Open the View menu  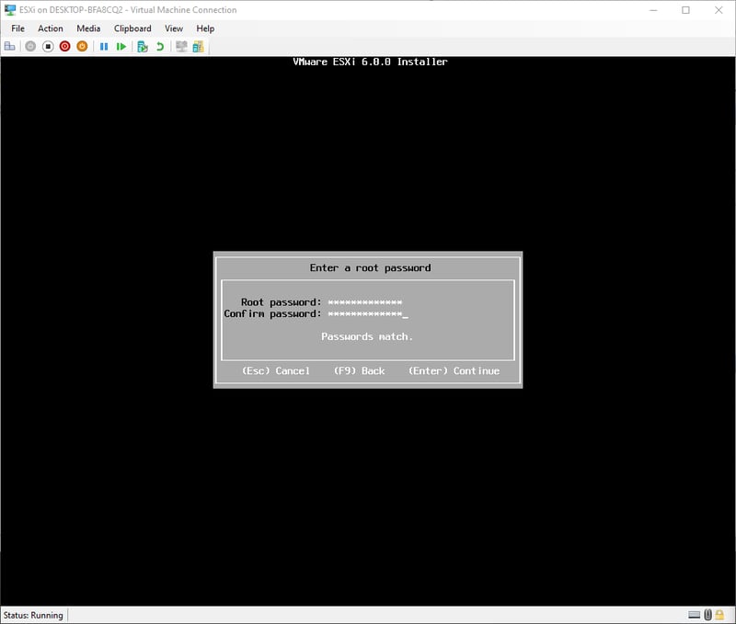click(174, 28)
